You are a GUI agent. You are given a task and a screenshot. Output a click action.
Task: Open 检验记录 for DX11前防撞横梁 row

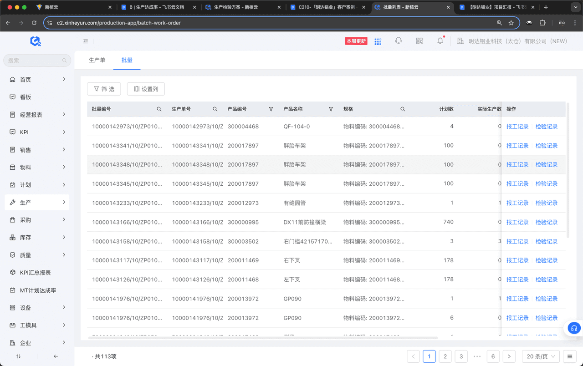[x=547, y=222]
